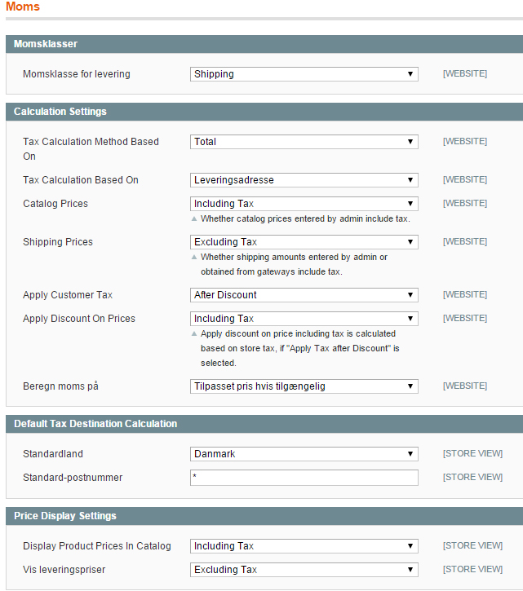The width and height of the screenshot is (523, 591).
Task: Open the Tax Calculation Based On dropdown
Action: click(304, 180)
